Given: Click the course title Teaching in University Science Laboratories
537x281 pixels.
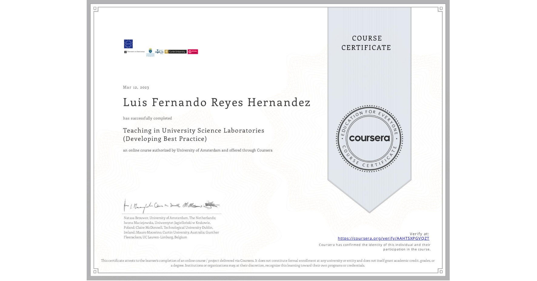Looking at the screenshot, I should tap(194, 131).
